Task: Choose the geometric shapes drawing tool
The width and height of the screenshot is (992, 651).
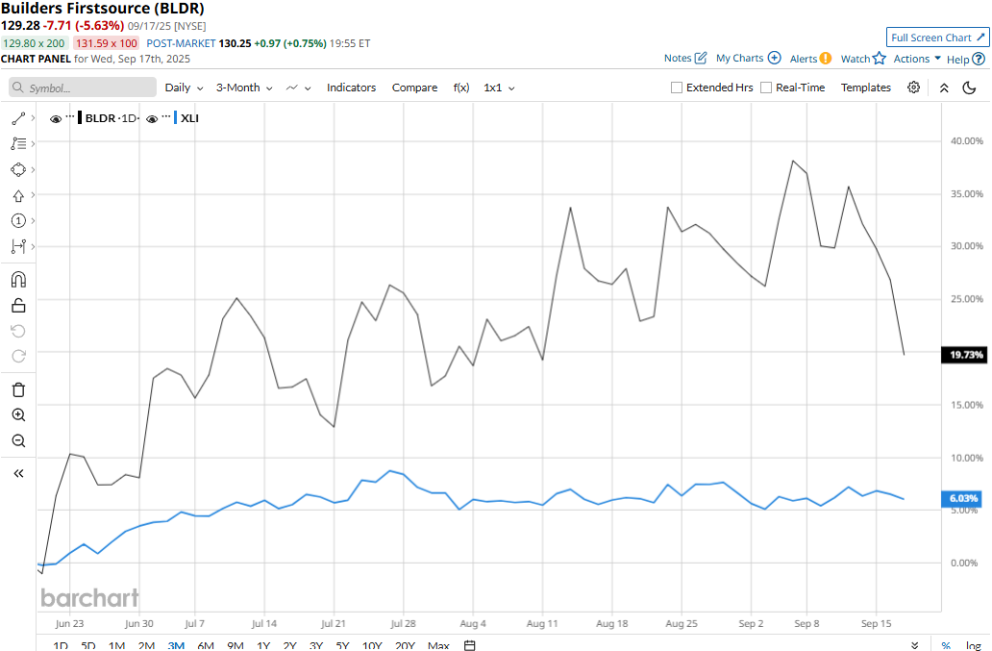Action: 18,169
